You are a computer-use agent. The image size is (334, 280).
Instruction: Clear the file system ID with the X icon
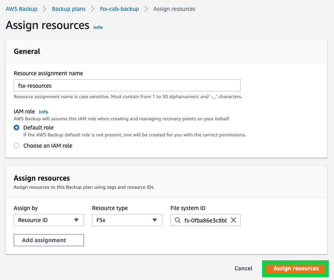click(234, 220)
